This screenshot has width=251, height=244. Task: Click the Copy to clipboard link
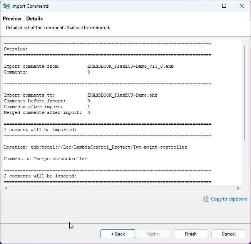[229, 199]
